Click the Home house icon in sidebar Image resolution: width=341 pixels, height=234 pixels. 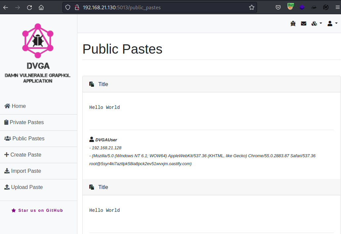pyautogui.click(x=7, y=106)
